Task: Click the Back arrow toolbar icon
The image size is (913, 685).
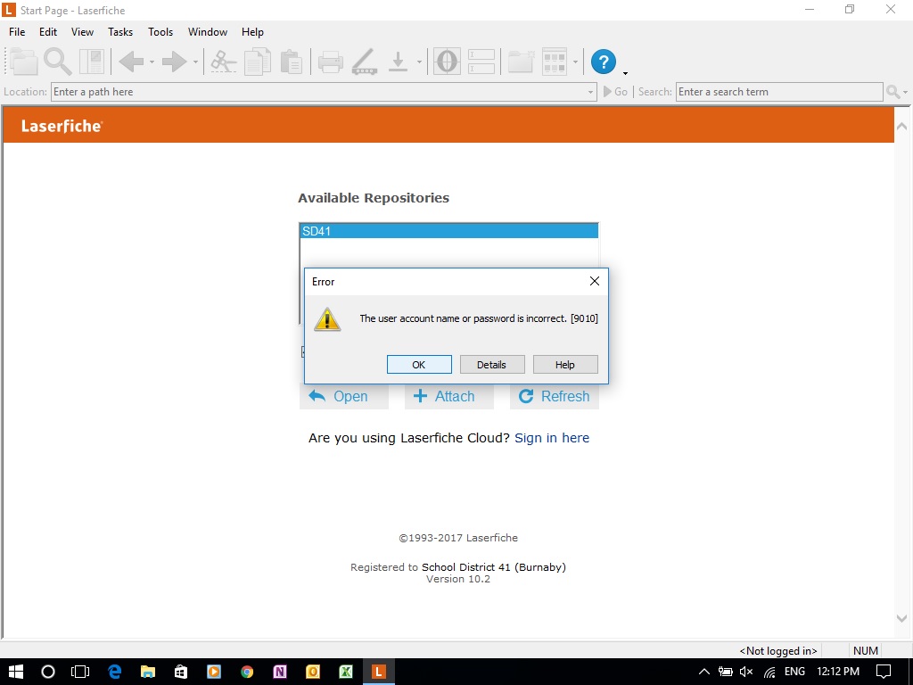Action: pyautogui.click(x=131, y=62)
